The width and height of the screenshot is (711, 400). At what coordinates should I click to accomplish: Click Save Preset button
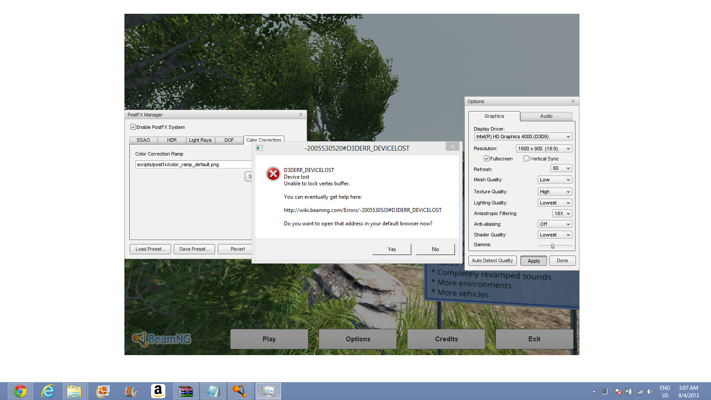click(194, 249)
